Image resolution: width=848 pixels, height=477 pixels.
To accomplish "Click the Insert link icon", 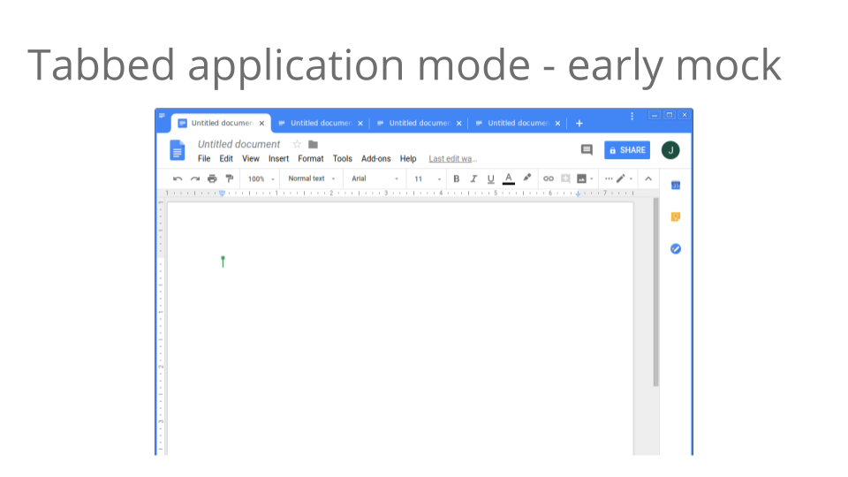I will pyautogui.click(x=549, y=178).
